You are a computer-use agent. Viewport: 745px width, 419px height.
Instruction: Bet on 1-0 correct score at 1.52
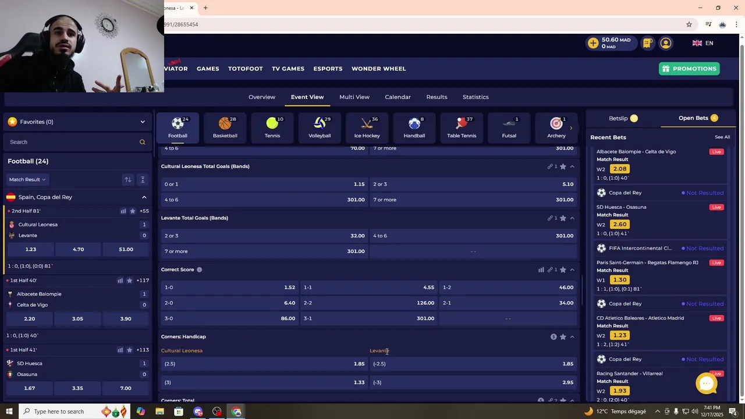[230, 287]
